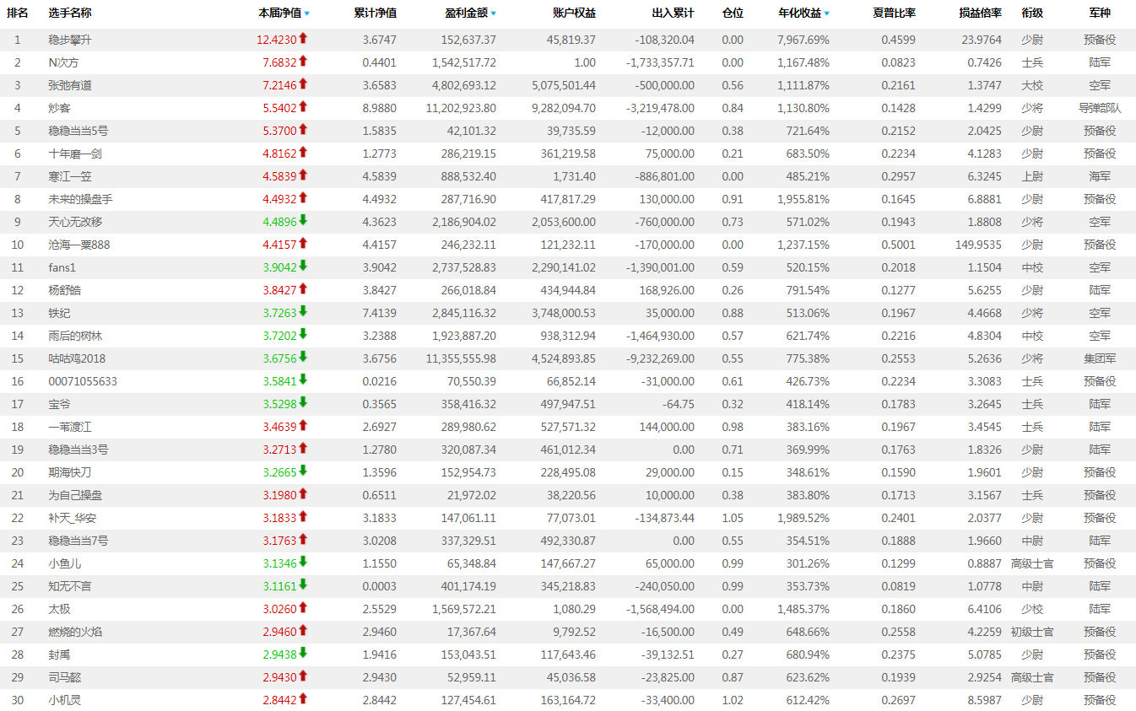Screen dimensions: 1136x711
Task: Click the red up arrow for N次方
Action: tap(303, 62)
